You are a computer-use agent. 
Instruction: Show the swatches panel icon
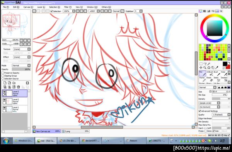coord(217,11)
